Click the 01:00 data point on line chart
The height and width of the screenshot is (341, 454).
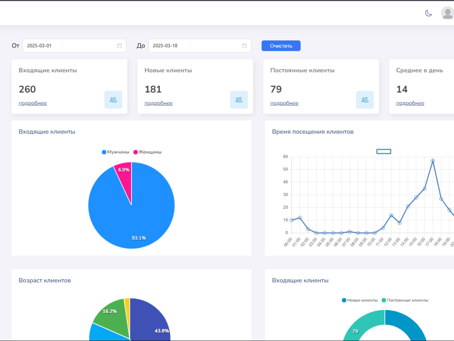tap(300, 218)
